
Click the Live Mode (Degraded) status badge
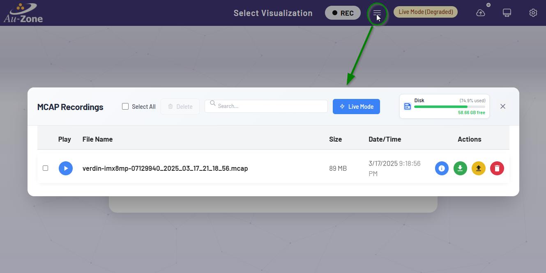[426, 12]
